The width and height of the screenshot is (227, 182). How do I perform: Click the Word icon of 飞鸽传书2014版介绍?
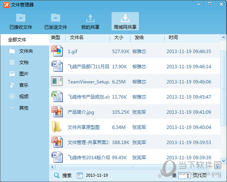pyautogui.click(x=57, y=157)
